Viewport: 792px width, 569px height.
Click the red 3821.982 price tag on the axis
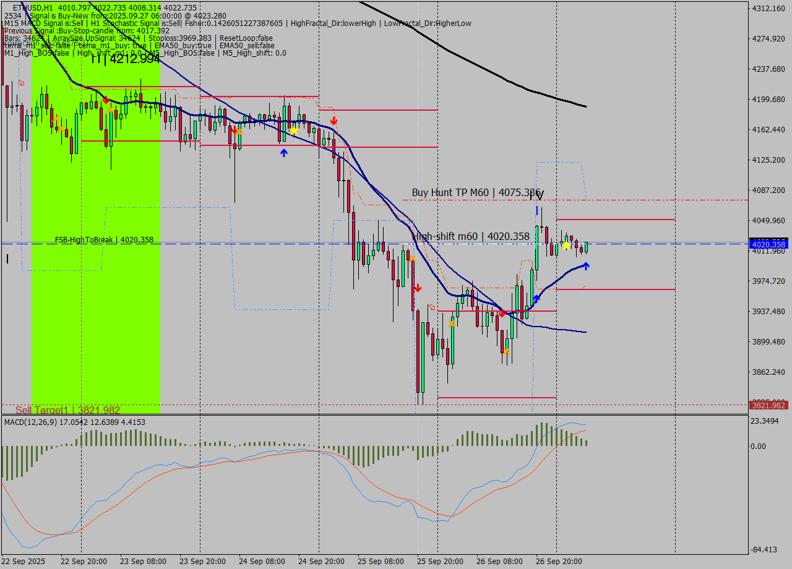click(768, 405)
